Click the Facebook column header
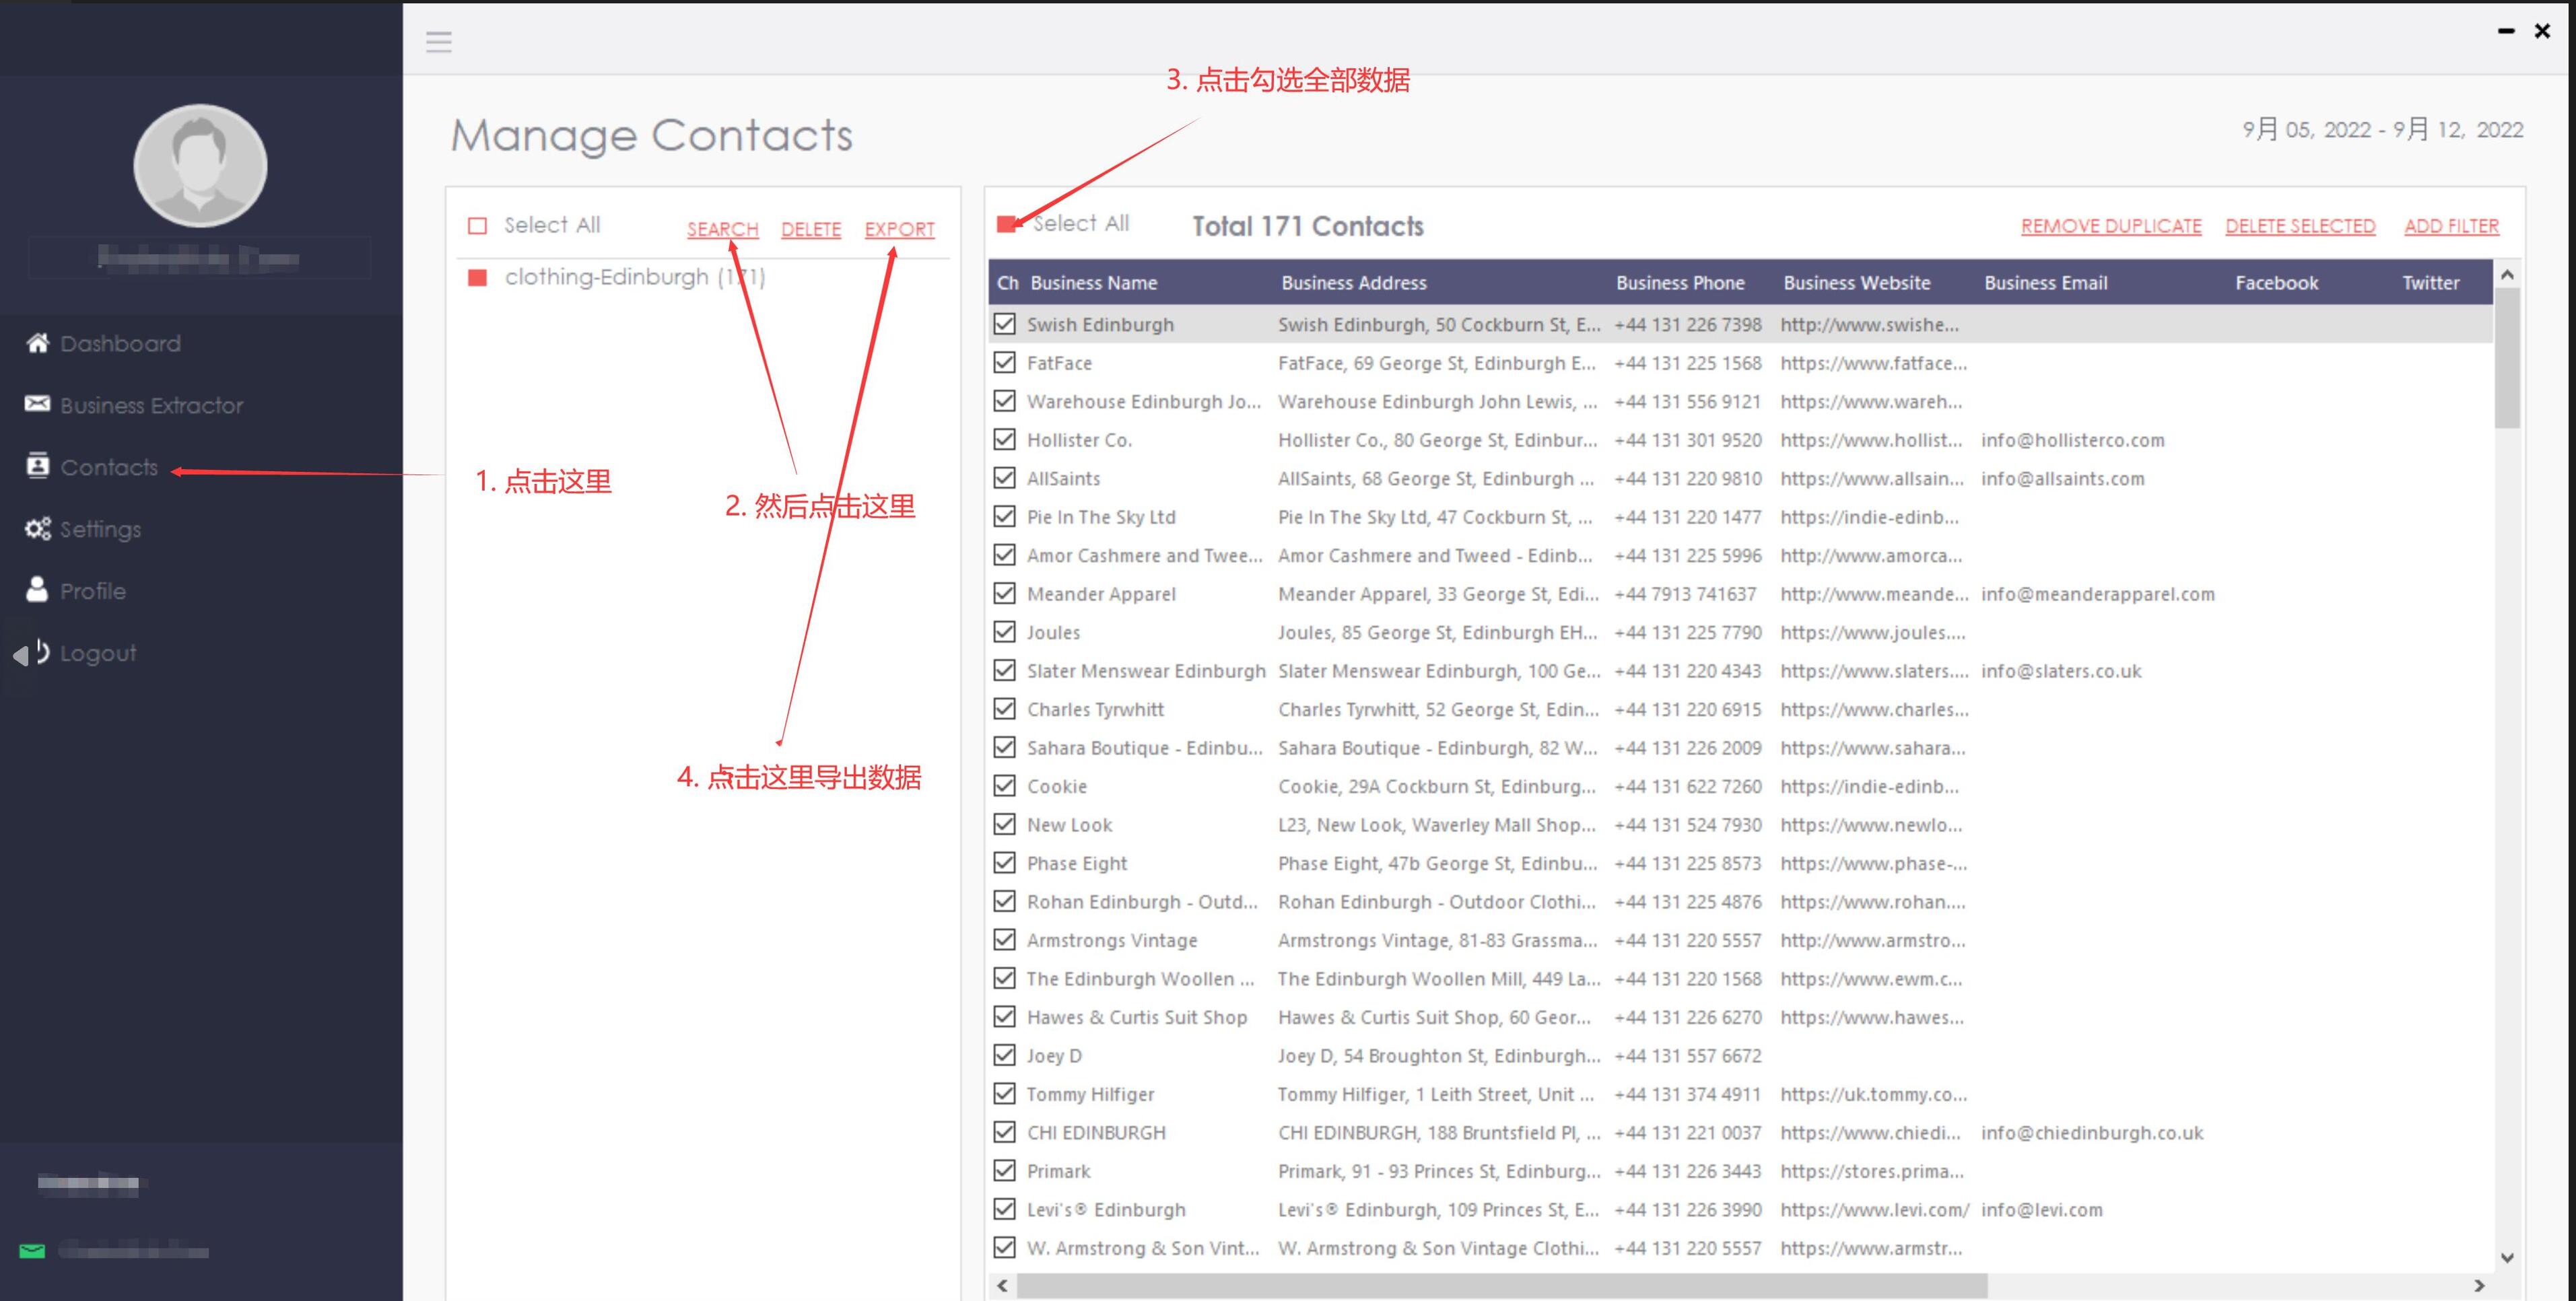Screen dimensions: 2576x1301 [x=2276, y=283]
